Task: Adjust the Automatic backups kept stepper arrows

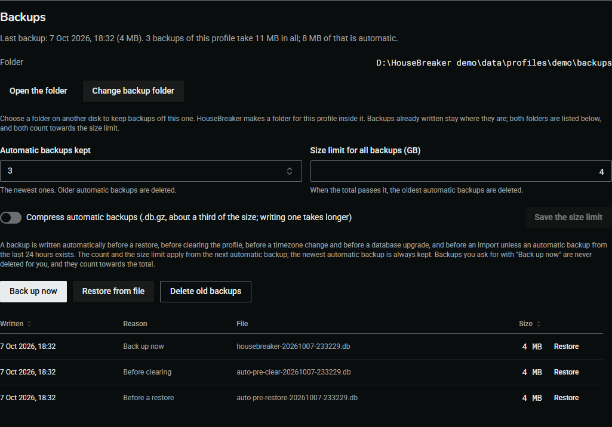Action: pos(289,171)
